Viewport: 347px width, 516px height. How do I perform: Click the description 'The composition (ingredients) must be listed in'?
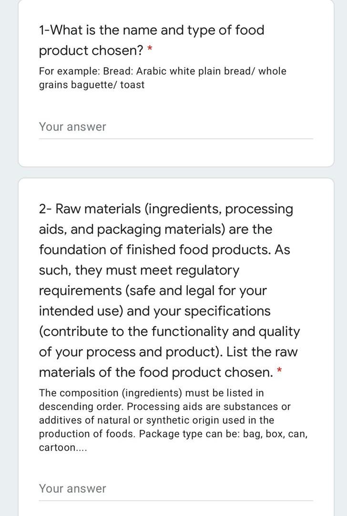[x=151, y=393]
